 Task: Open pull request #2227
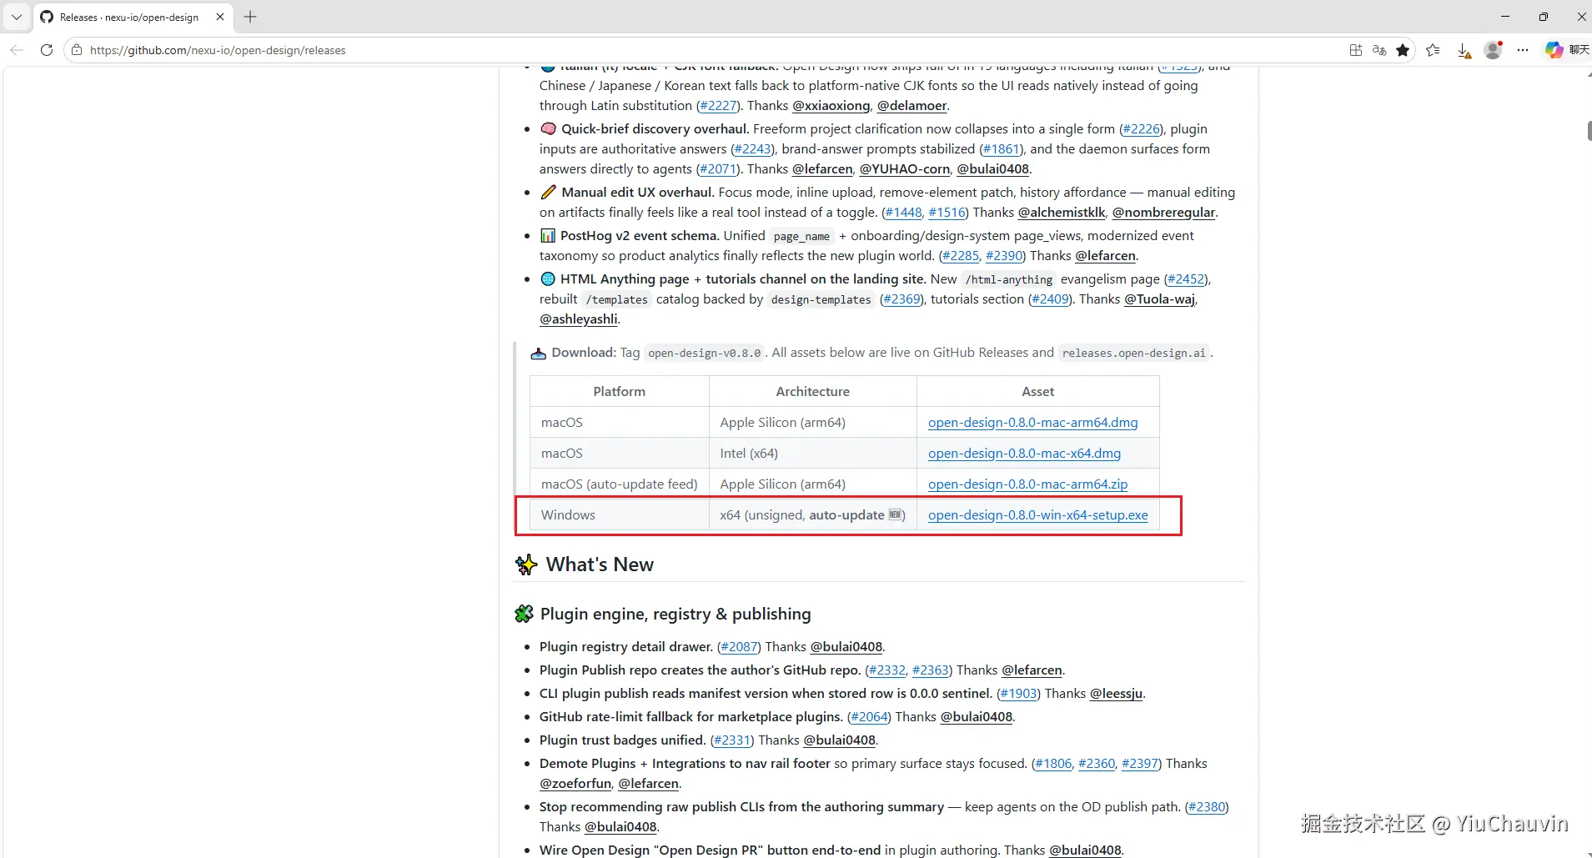[718, 106]
